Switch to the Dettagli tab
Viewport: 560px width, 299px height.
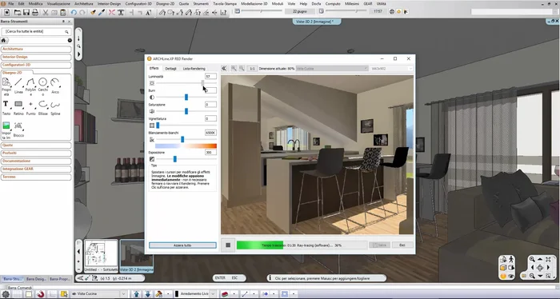(170, 69)
